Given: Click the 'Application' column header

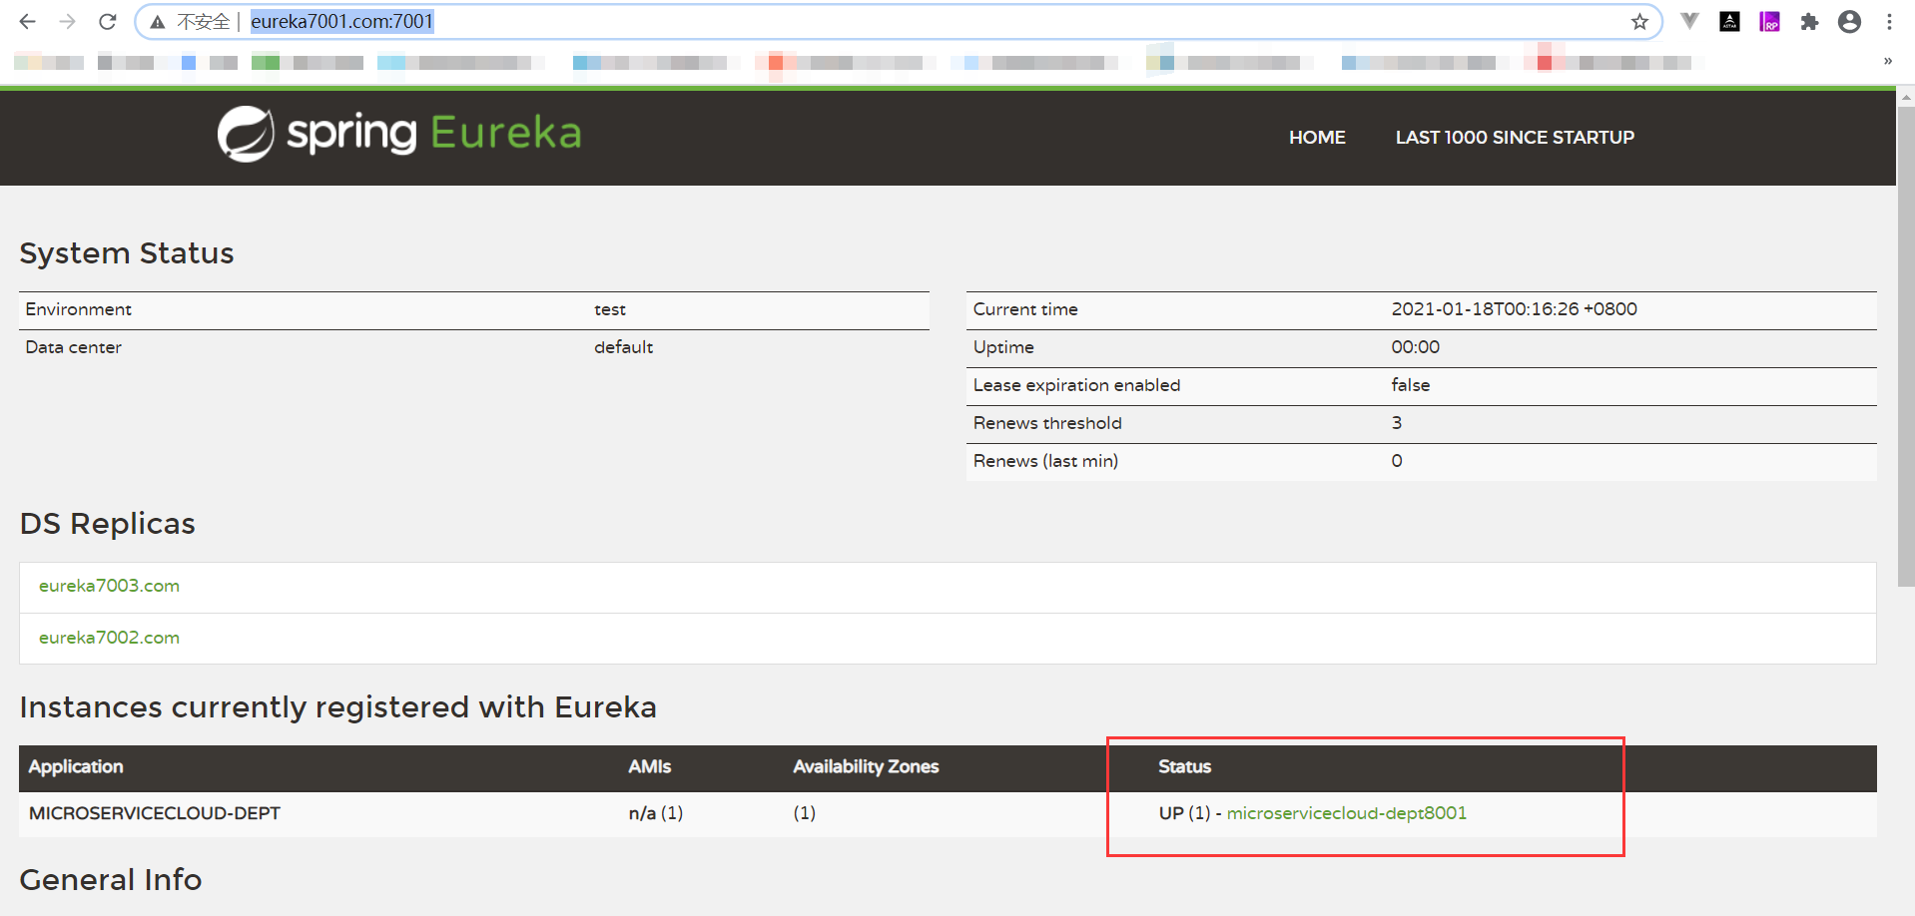Looking at the screenshot, I should [76, 766].
